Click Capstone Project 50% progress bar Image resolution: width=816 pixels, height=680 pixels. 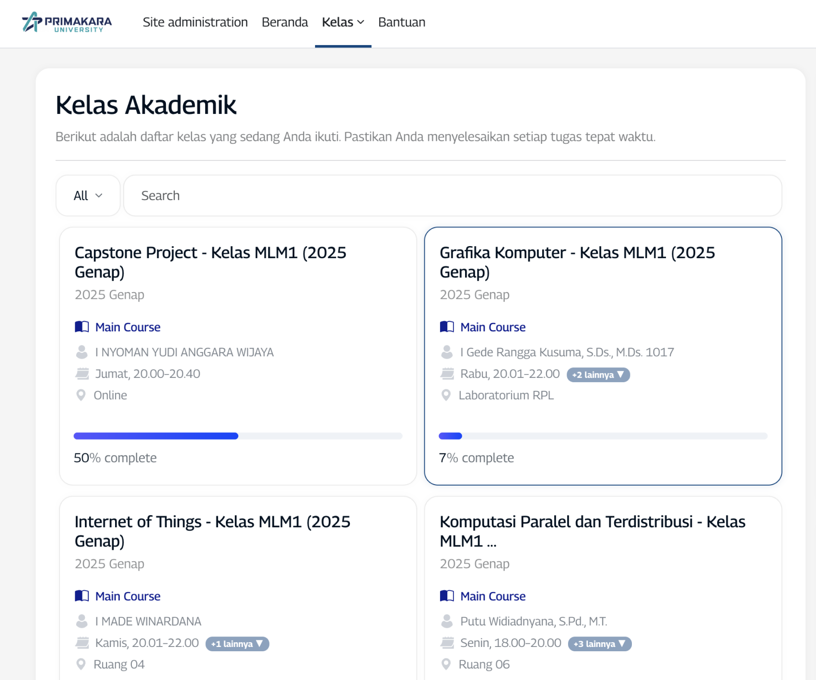(238, 436)
